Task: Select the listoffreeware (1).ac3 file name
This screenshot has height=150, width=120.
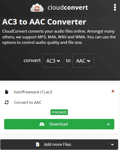Action: click(x=33, y=92)
